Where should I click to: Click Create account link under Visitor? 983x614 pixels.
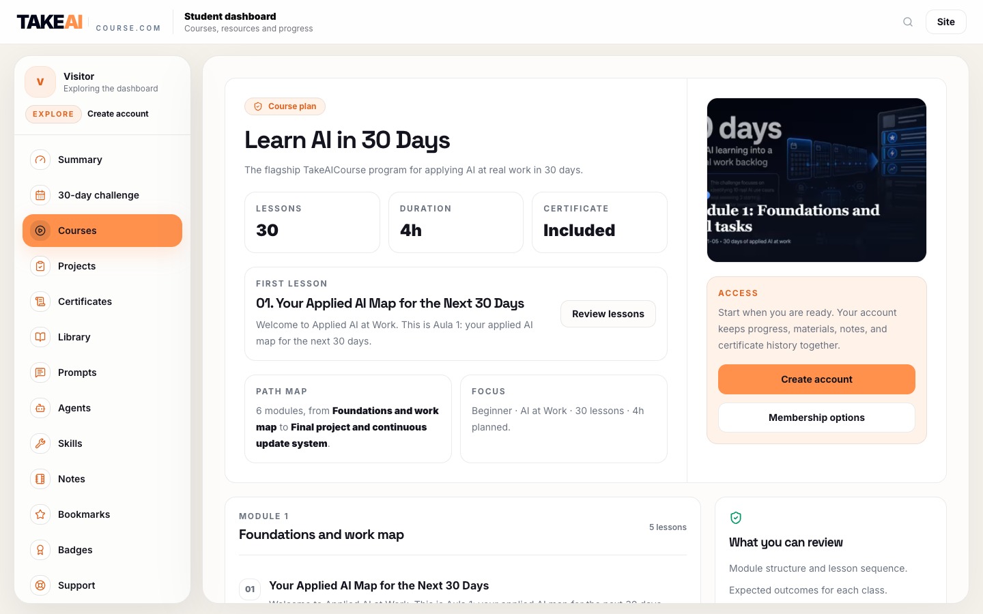click(118, 114)
